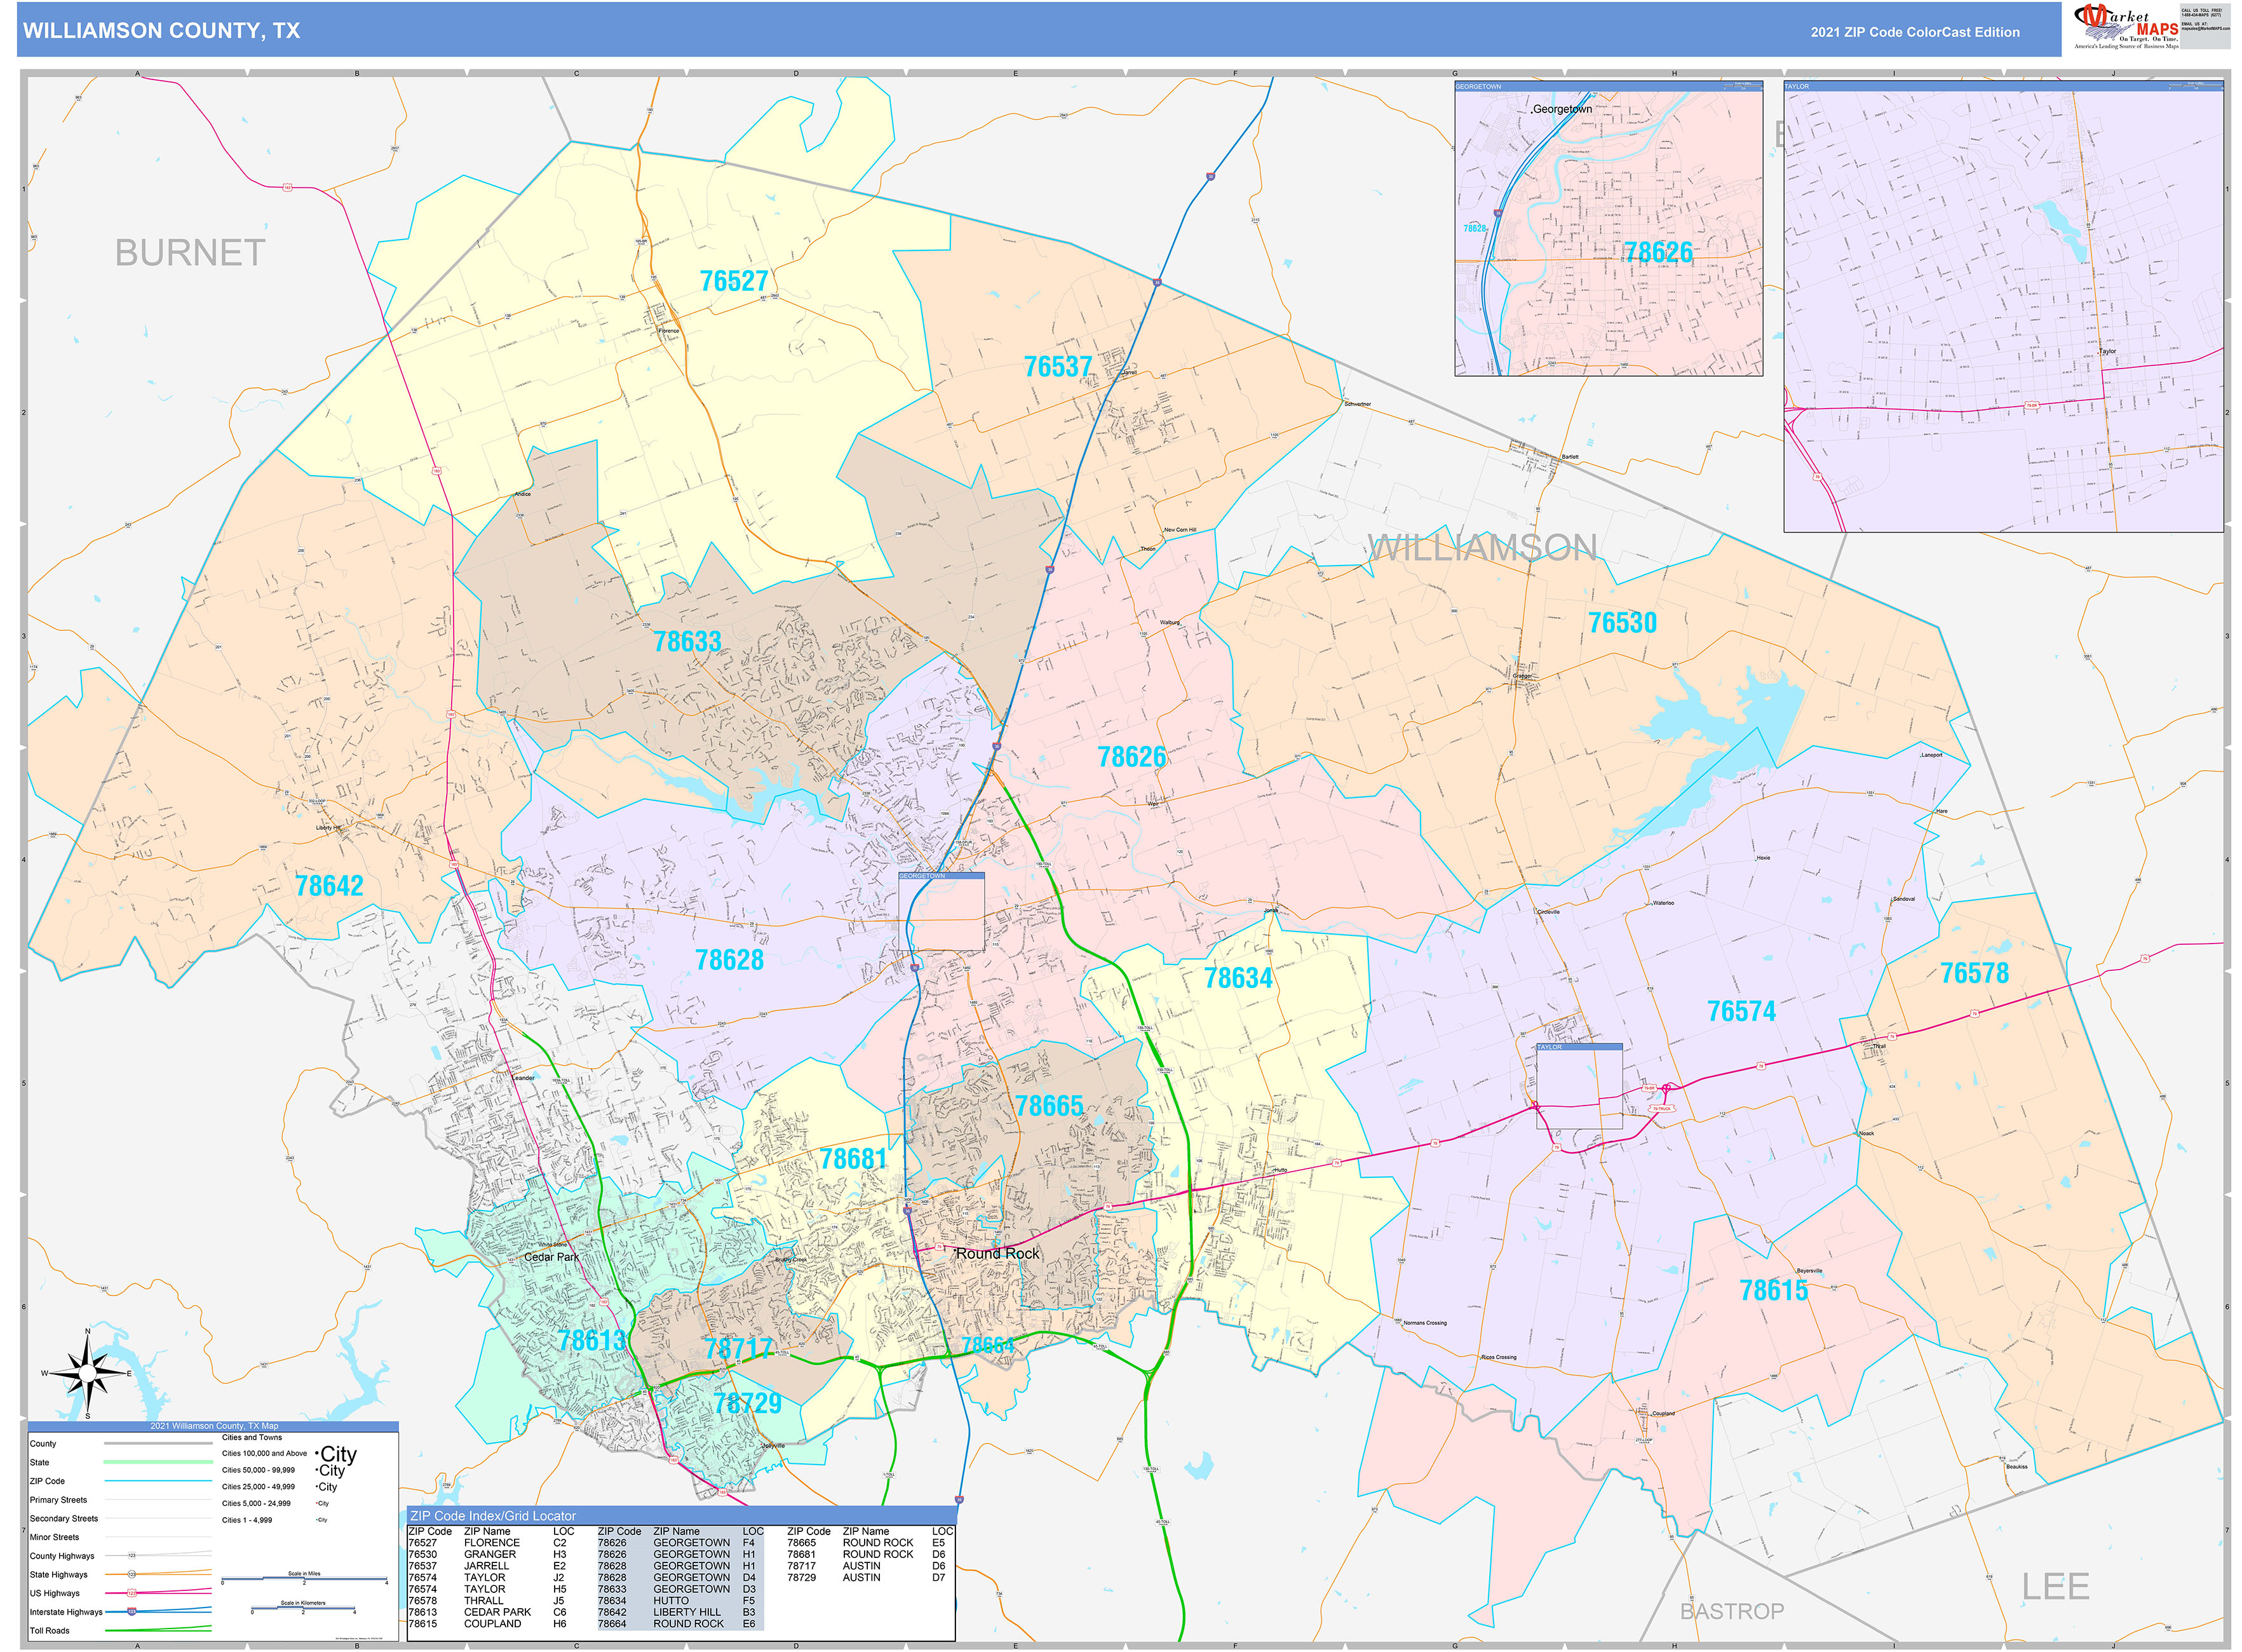The image size is (2242, 1652).
Task: Select ZIP label 76530 on the map
Action: pyautogui.click(x=1622, y=623)
